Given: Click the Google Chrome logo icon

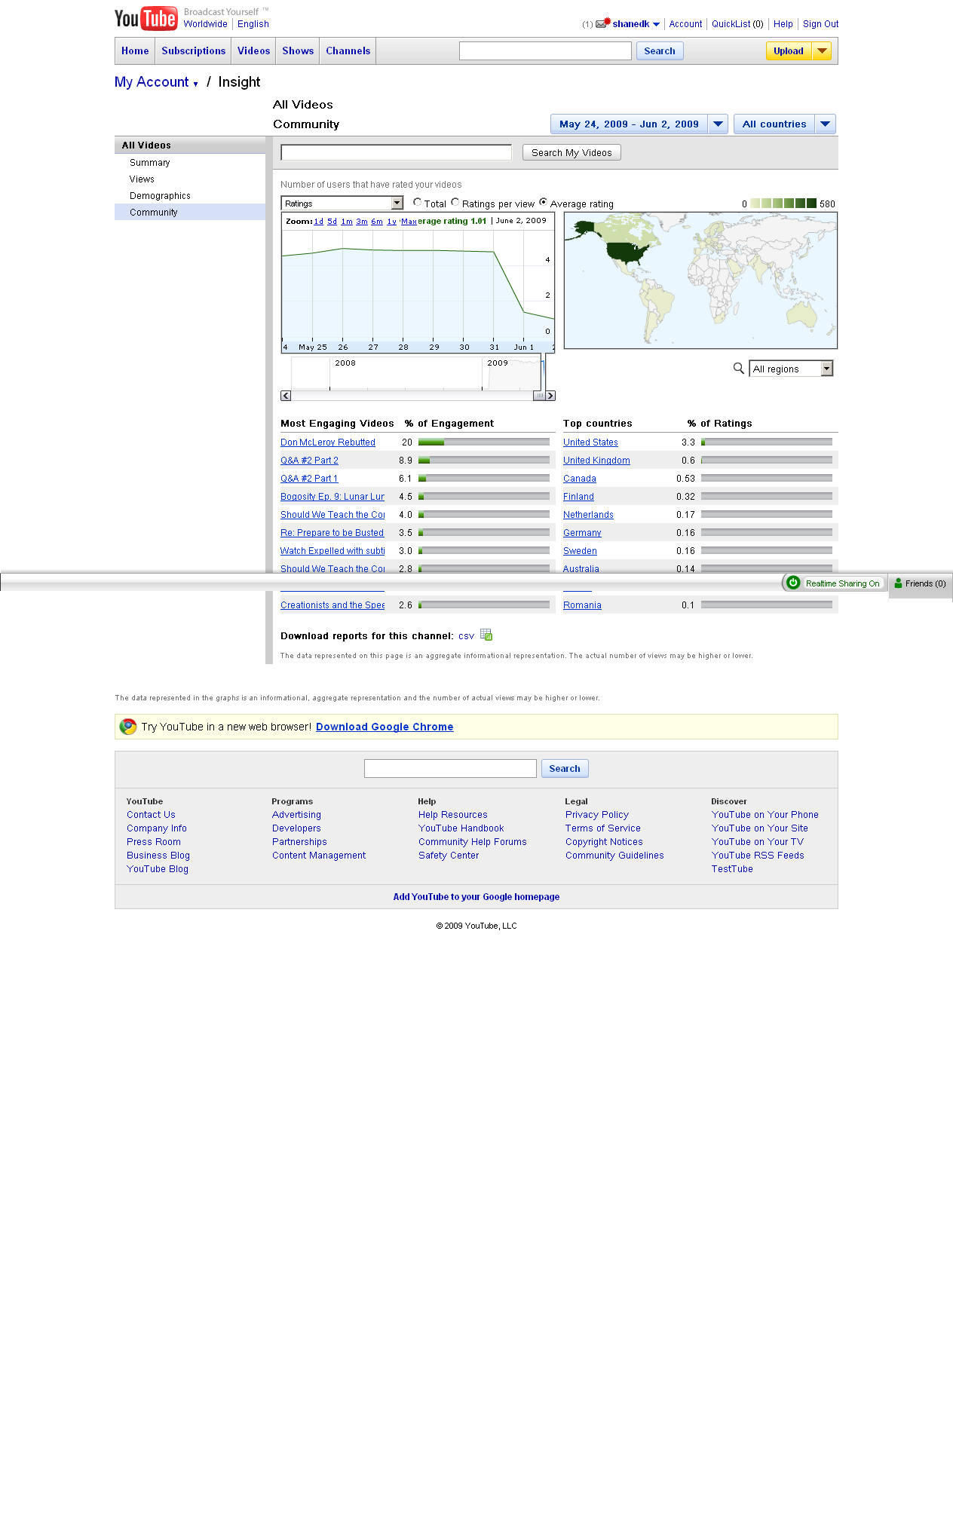Looking at the screenshot, I should click(128, 727).
